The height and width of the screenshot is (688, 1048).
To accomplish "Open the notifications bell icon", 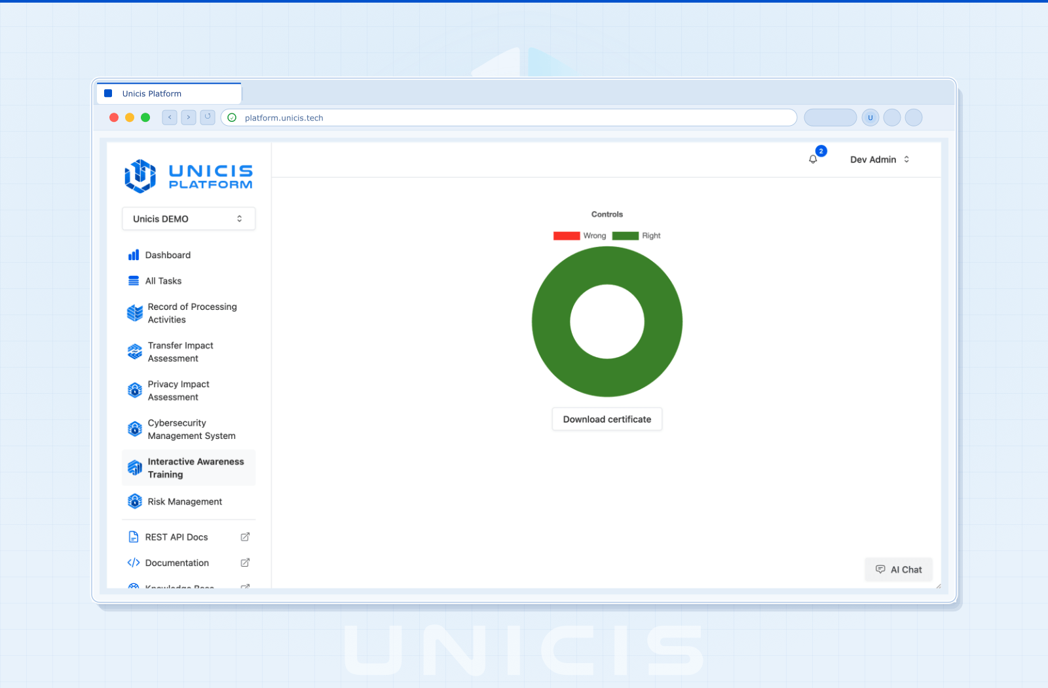I will tap(813, 159).
